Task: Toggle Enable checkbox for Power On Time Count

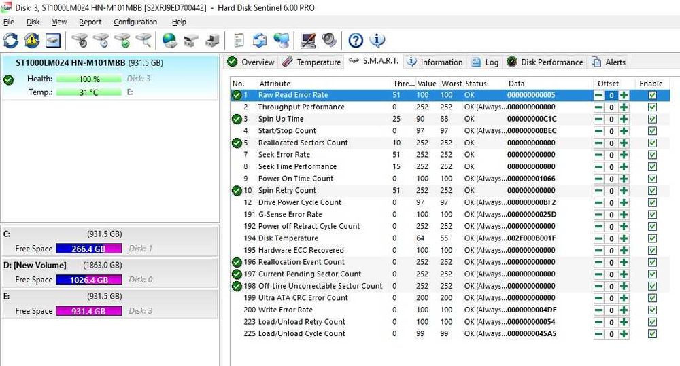Action: (x=652, y=179)
